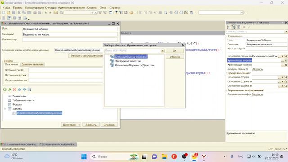288x162 pixels.
Task: Select Формы in the report tree
Action: tap(17, 105)
